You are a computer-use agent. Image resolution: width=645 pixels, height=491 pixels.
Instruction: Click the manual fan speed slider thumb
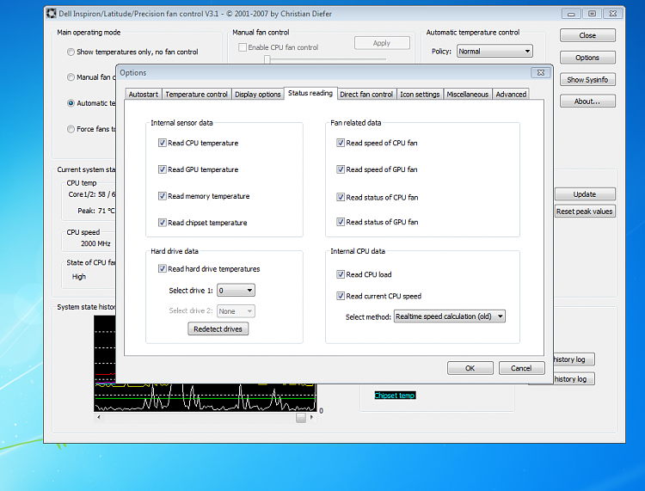coord(267,60)
